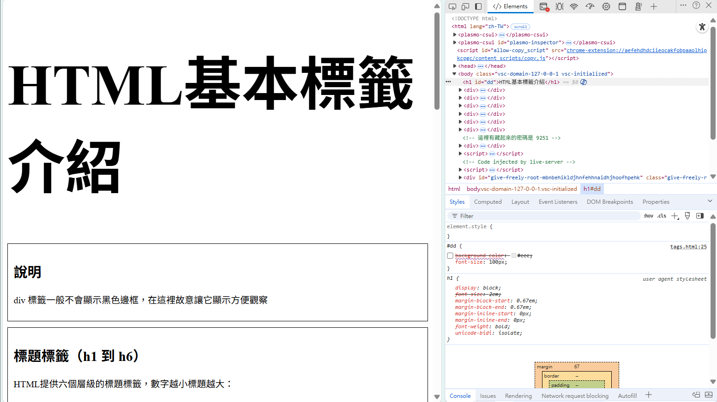Open the Sources bug icon tool
Viewport: 717px width, 402px height.
560,6
